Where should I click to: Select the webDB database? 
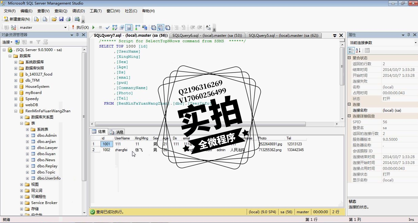[x=32, y=105]
